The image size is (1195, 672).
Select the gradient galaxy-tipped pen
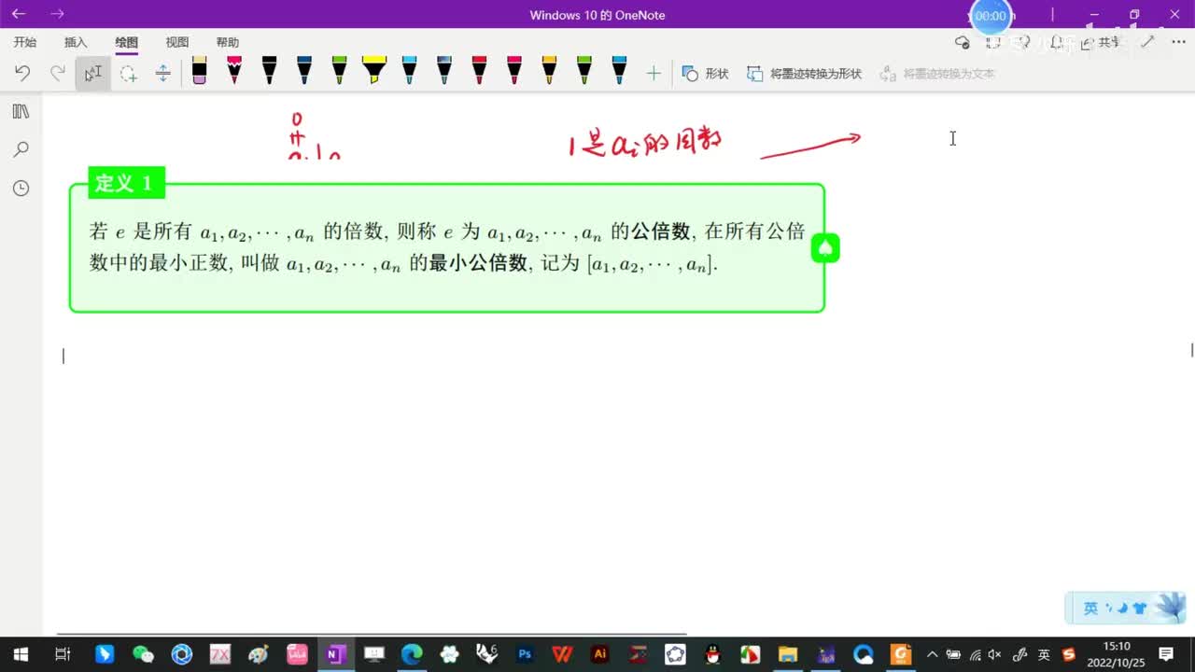(x=443, y=71)
